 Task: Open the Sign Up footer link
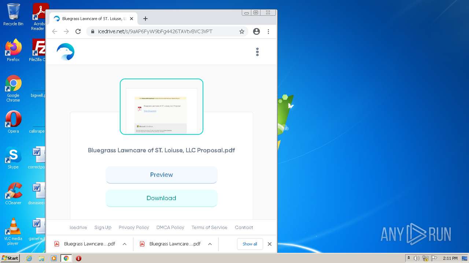coord(103,227)
